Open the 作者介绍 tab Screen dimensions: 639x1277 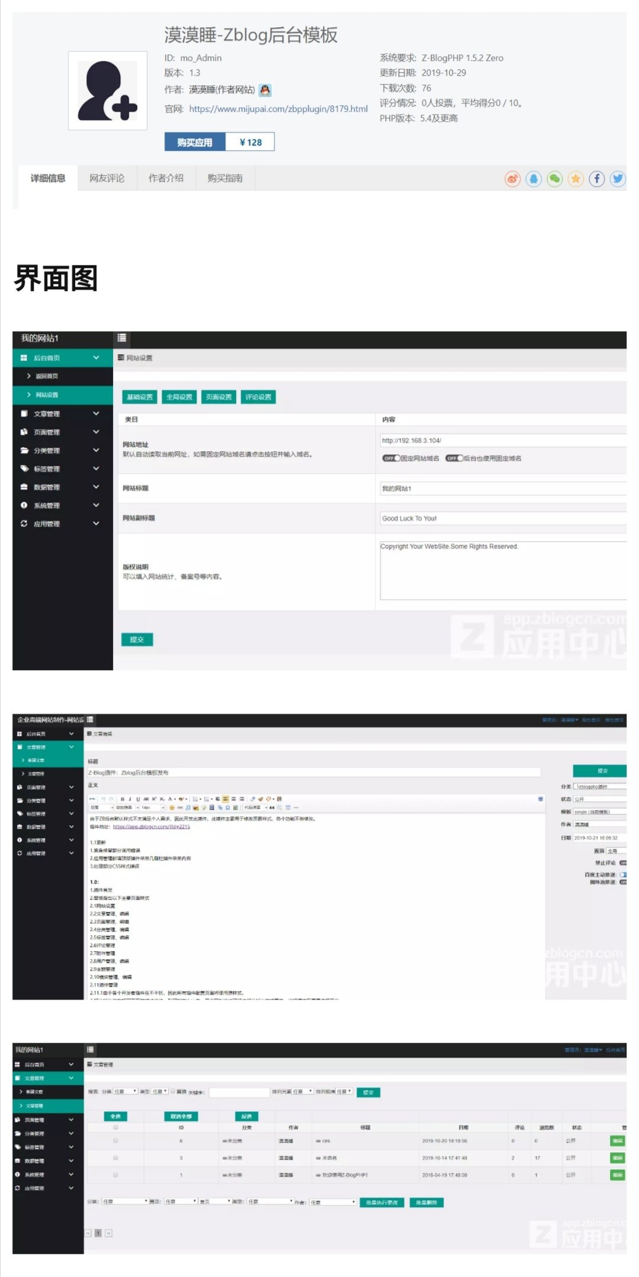click(166, 178)
